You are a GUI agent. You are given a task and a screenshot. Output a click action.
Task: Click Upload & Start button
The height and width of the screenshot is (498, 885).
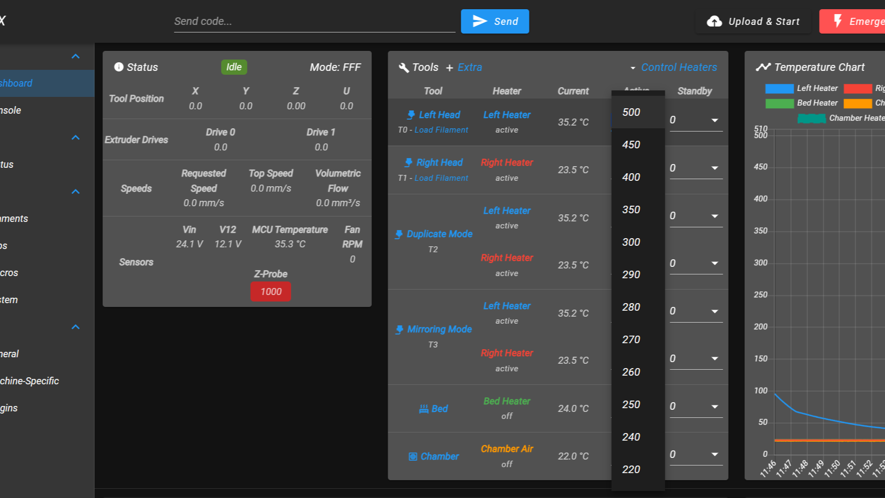(753, 21)
